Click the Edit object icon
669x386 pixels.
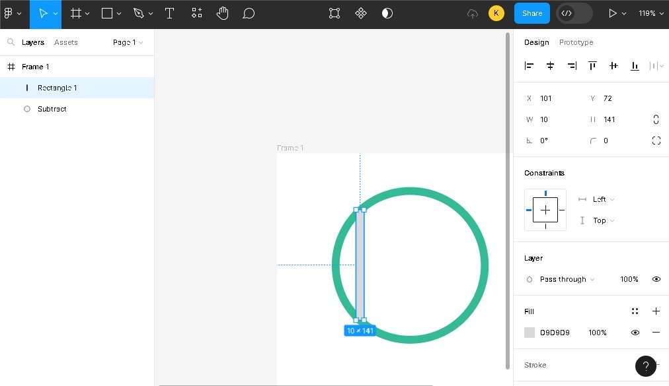[x=334, y=13]
